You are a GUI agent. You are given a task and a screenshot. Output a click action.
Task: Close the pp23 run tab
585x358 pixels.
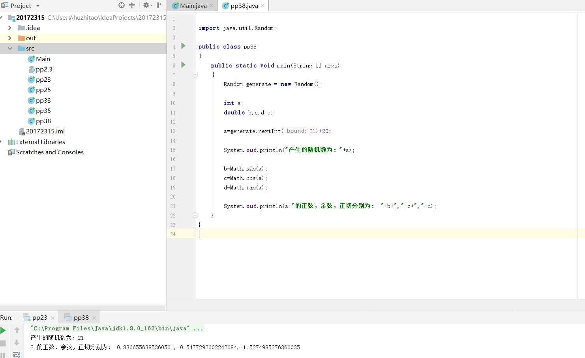coord(52,318)
